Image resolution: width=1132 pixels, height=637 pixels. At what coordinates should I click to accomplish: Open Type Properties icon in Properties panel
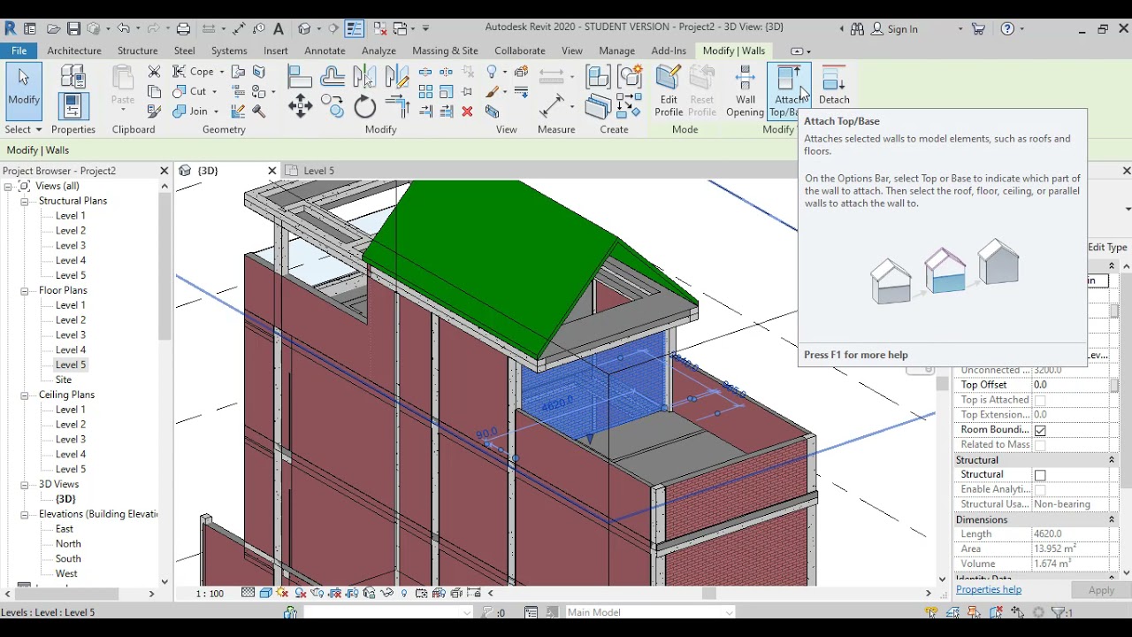coord(73,77)
